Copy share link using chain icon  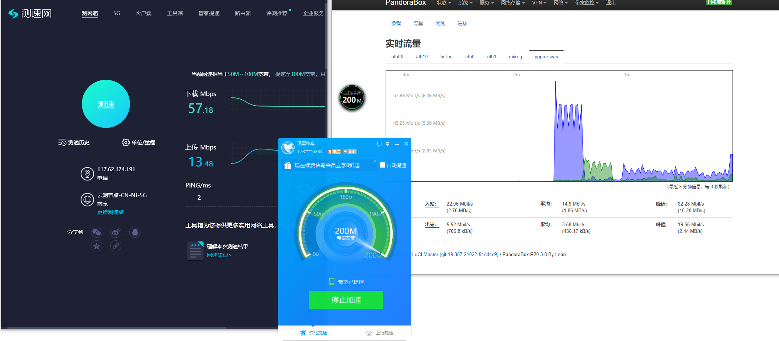(116, 246)
